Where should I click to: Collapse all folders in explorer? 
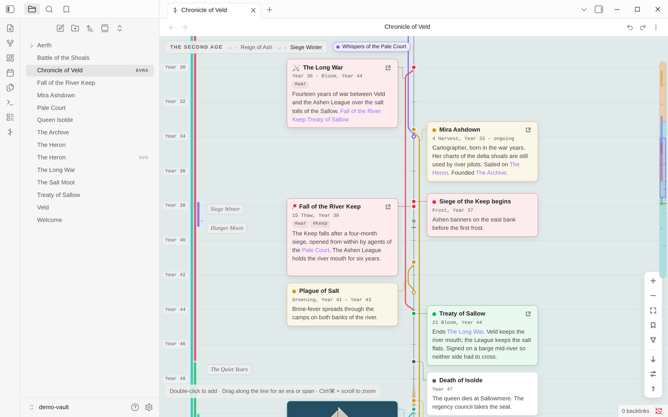pos(119,28)
